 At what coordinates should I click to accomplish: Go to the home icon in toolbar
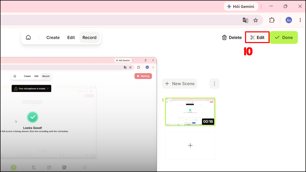pyautogui.click(x=28, y=37)
